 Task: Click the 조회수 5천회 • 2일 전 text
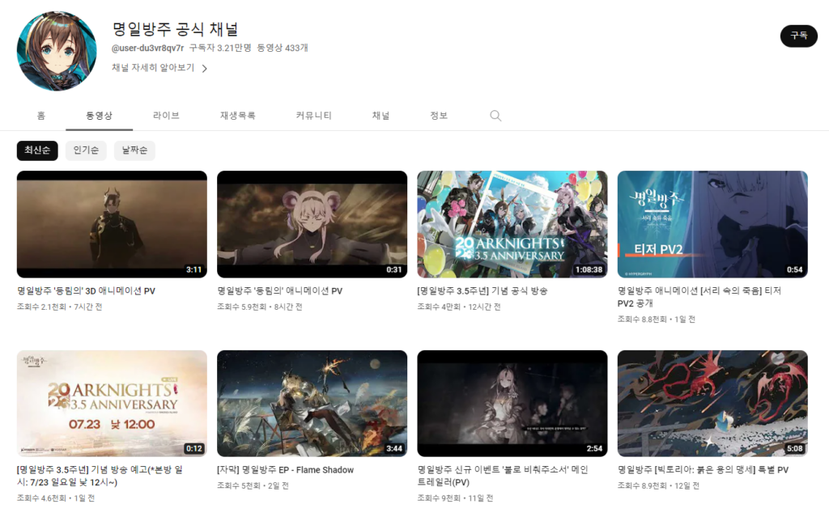(x=253, y=485)
